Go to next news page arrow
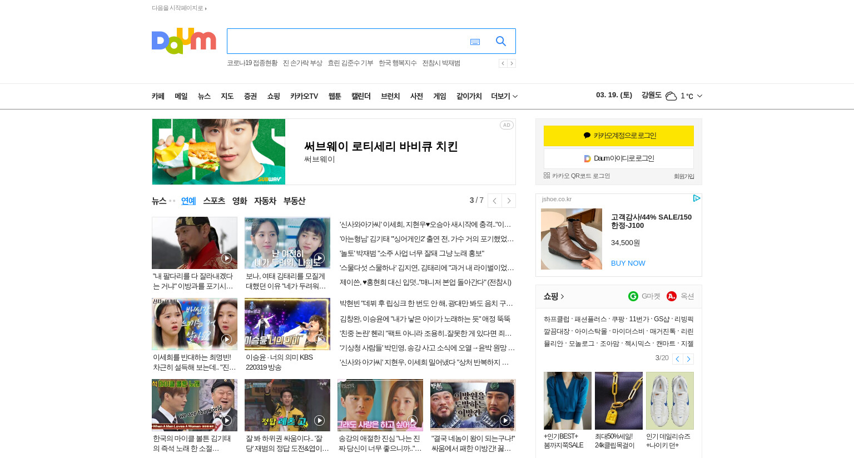This screenshot has height=458, width=854. coord(509,201)
